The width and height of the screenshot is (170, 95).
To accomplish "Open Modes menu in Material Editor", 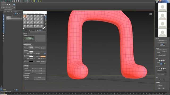I will click(25, 13).
